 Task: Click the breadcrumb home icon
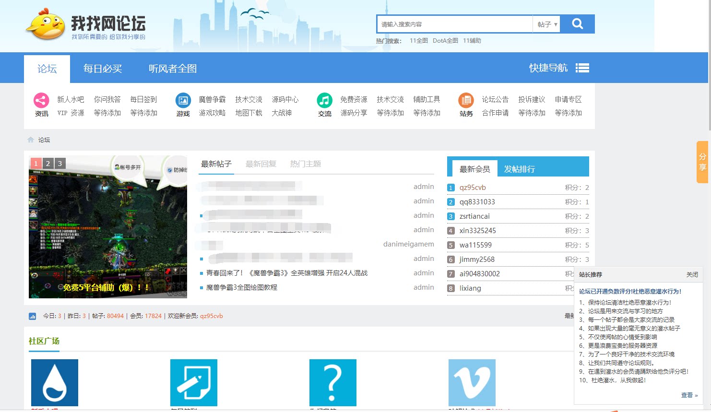click(31, 140)
